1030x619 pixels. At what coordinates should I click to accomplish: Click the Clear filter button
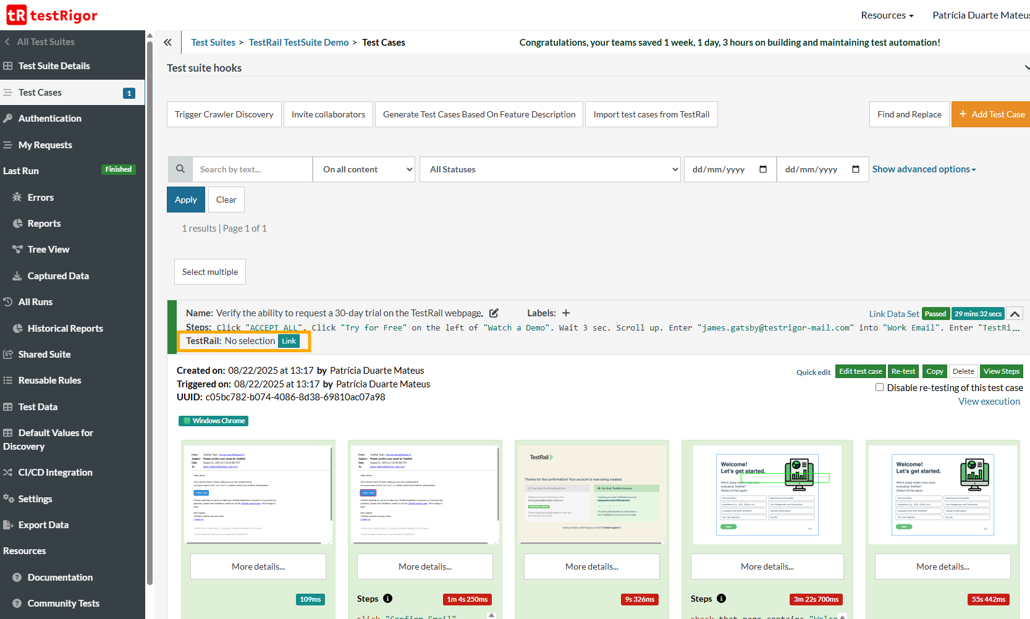226,200
